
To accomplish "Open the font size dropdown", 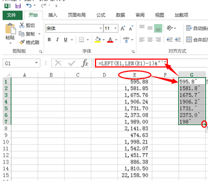I will click(x=115, y=28).
